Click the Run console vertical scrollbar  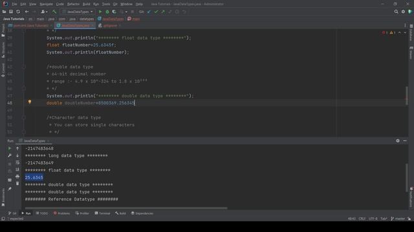point(407,178)
